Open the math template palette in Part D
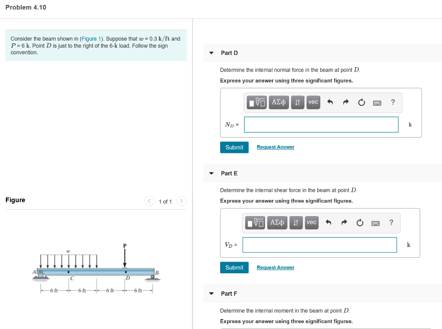The image size is (442, 329). [x=256, y=102]
